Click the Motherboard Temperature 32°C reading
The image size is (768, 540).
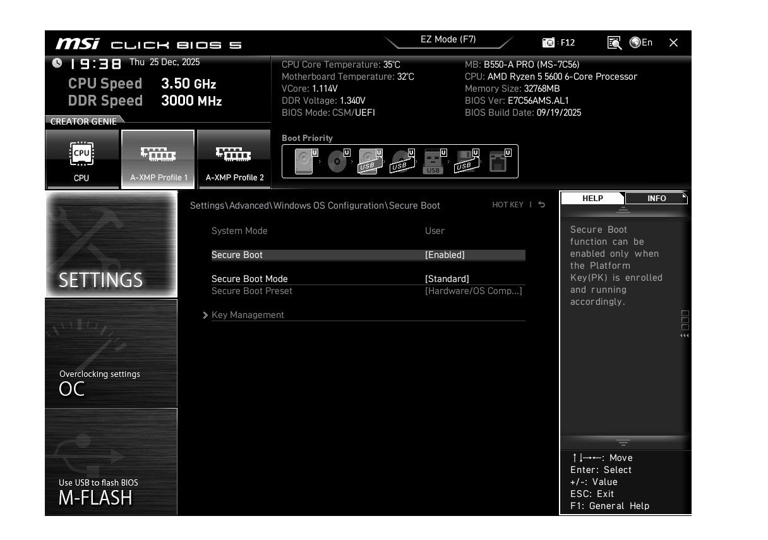348,77
